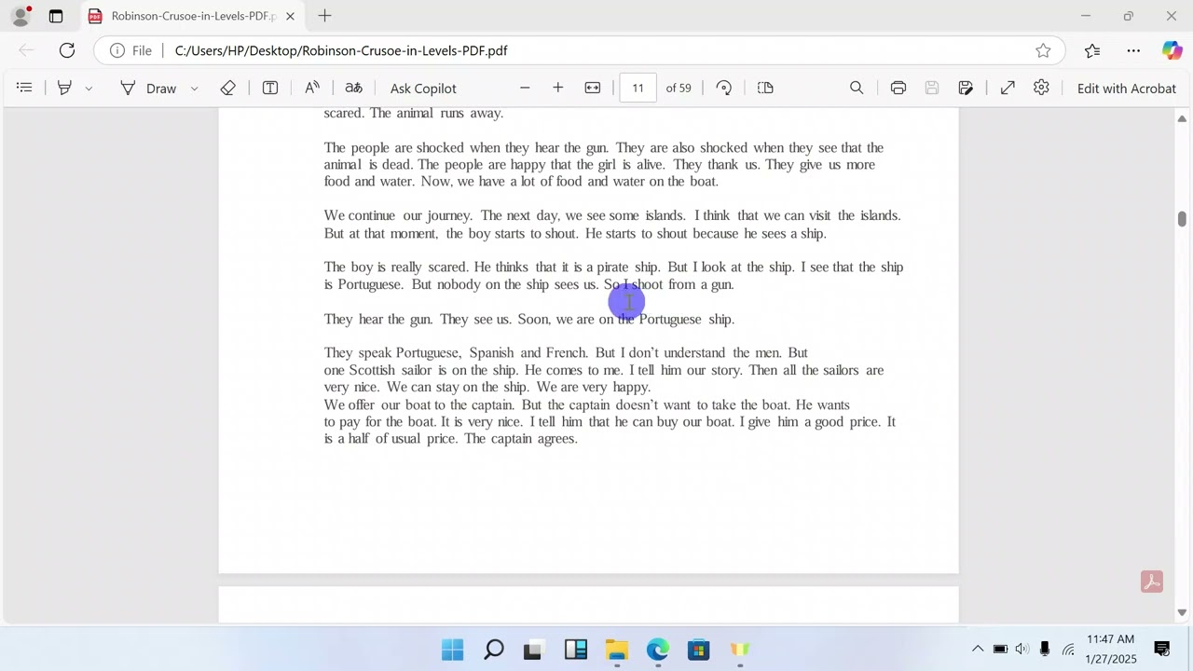Image resolution: width=1193 pixels, height=671 pixels.
Task: Open a new tab
Action: click(x=324, y=16)
